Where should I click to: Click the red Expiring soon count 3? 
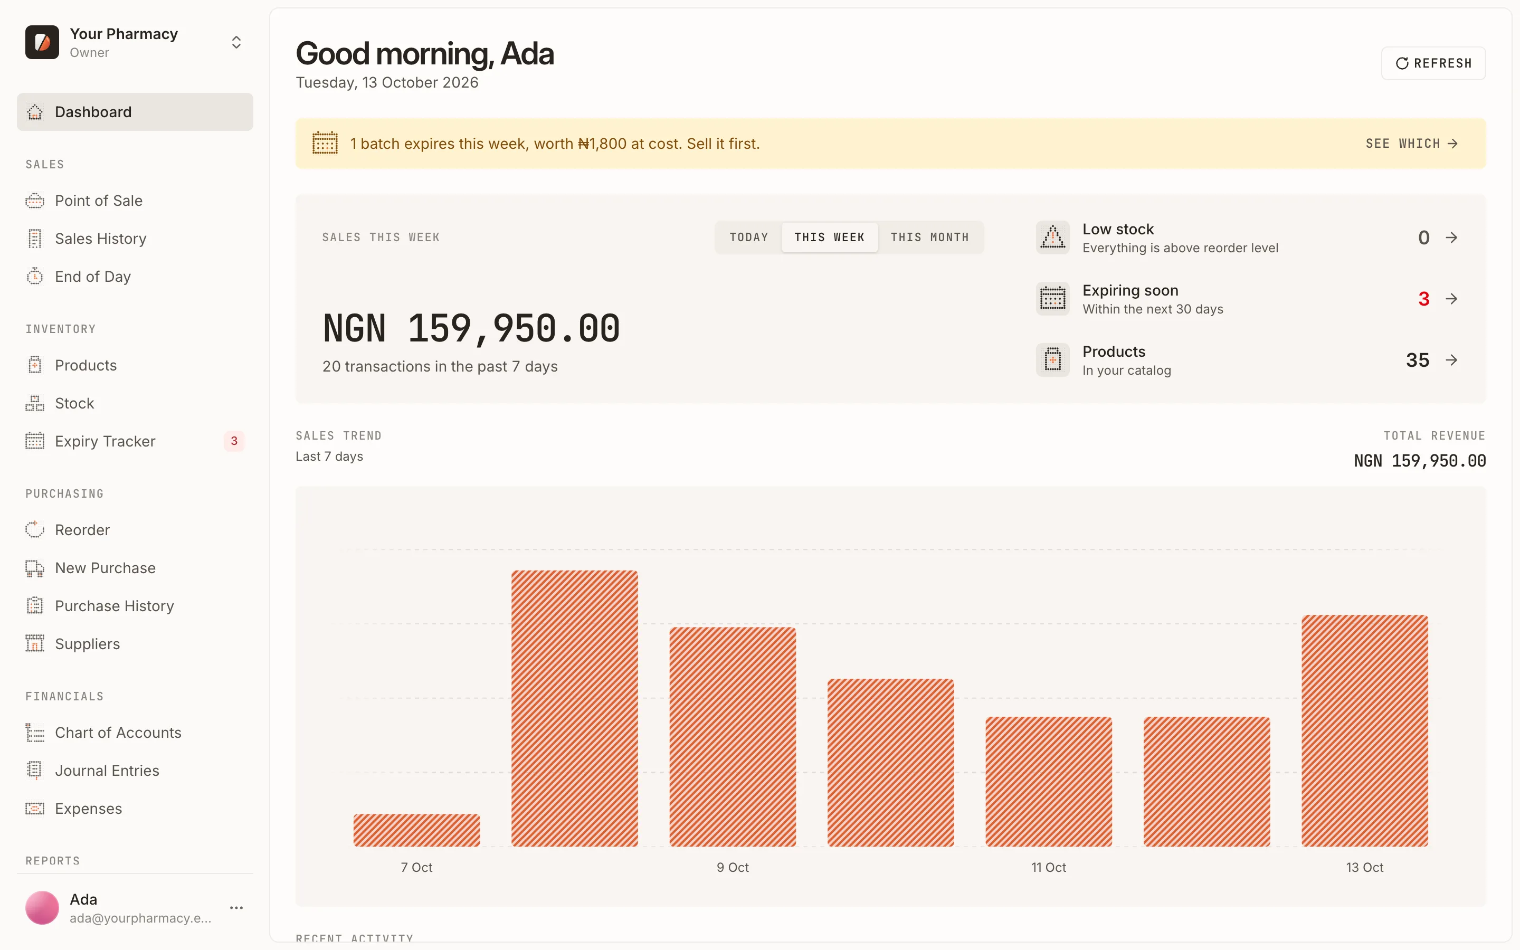1424,299
